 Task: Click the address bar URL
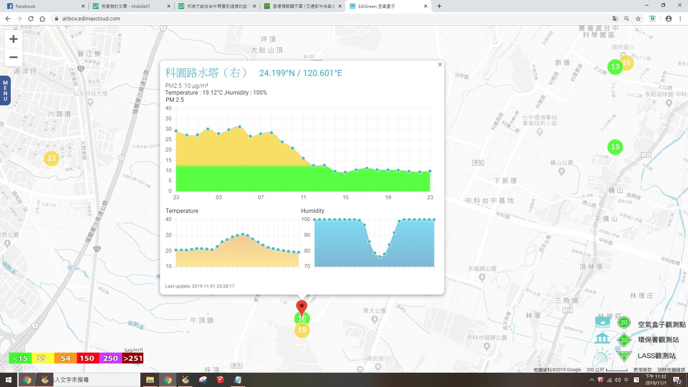point(91,19)
